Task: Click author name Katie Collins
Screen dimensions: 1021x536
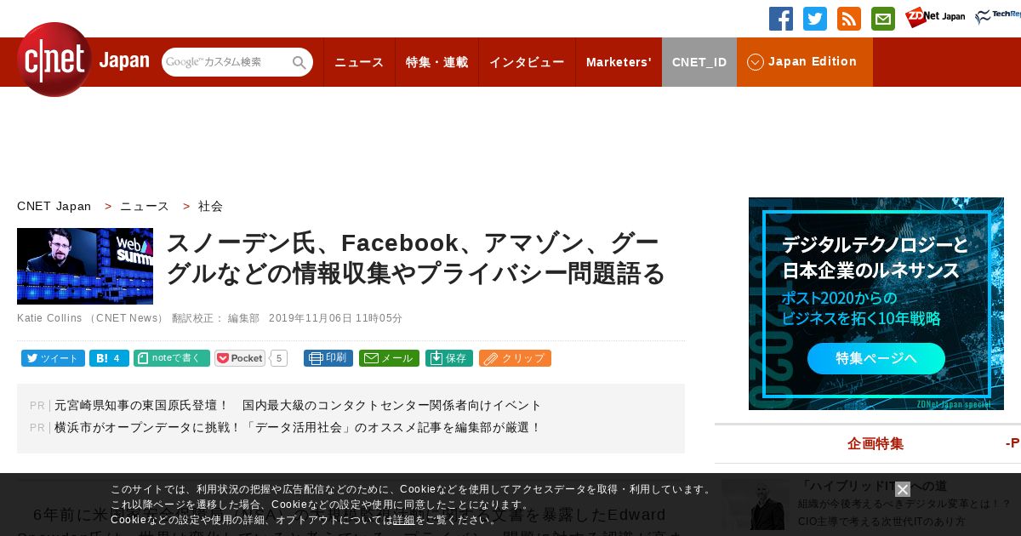Action: 48,318
